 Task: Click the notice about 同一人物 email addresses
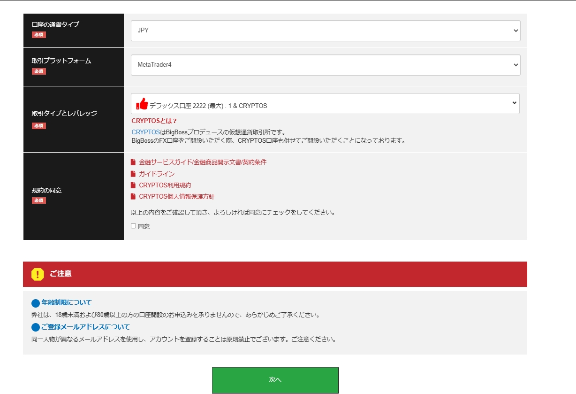pos(184,339)
